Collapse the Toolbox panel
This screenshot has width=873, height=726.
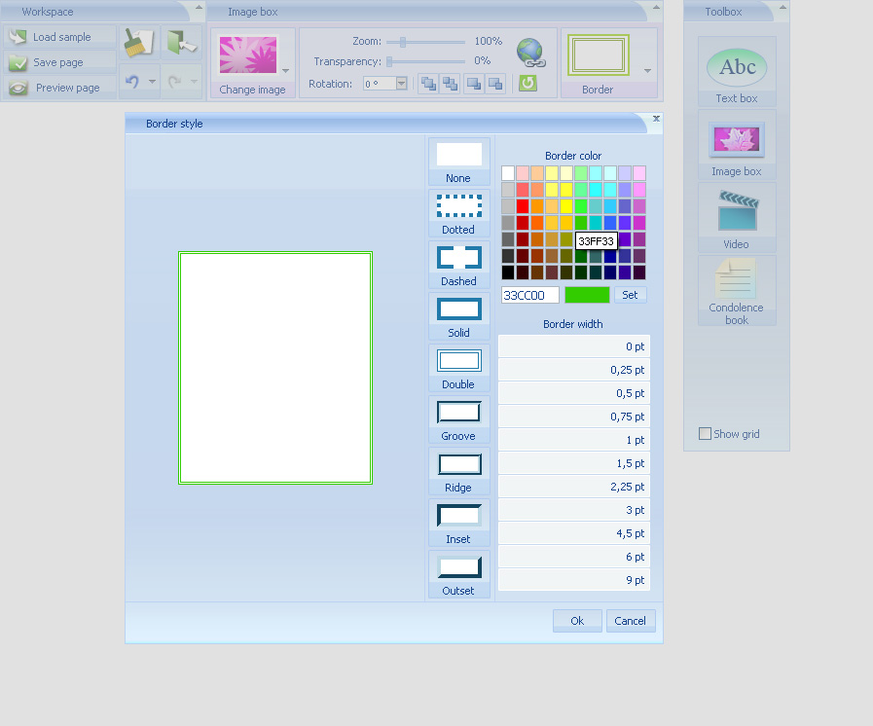(782, 7)
